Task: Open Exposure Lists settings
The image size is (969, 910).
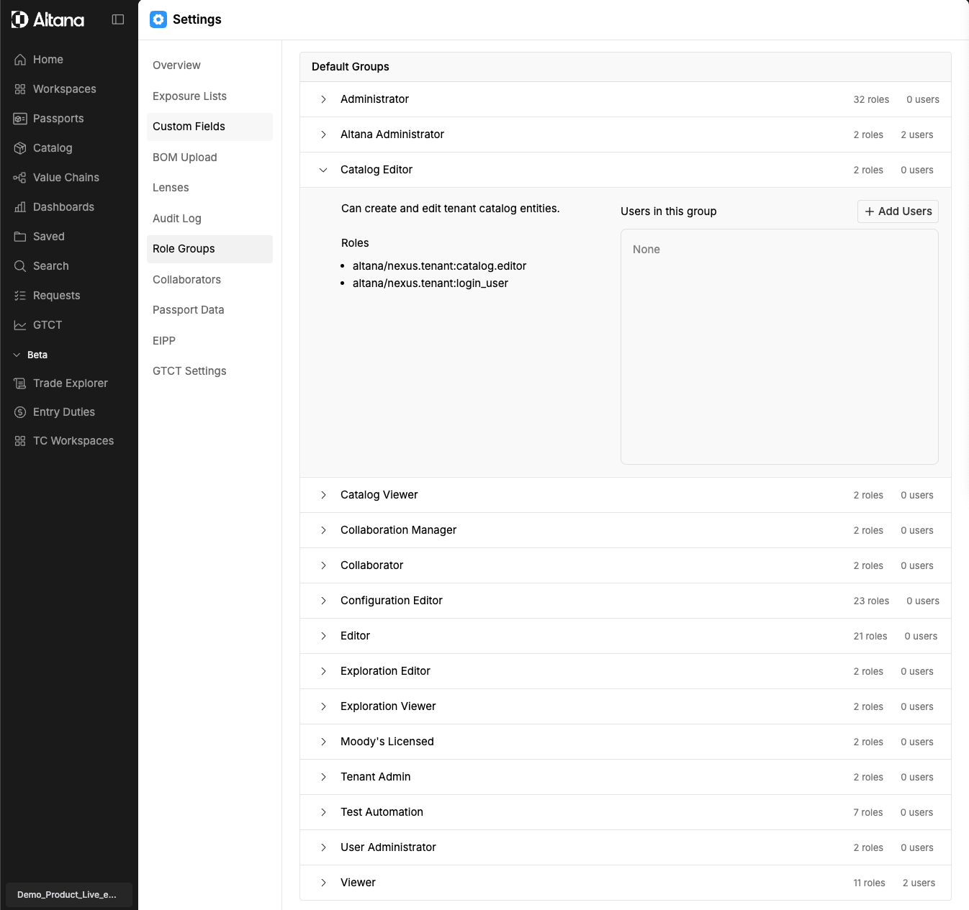Action: (x=209, y=96)
